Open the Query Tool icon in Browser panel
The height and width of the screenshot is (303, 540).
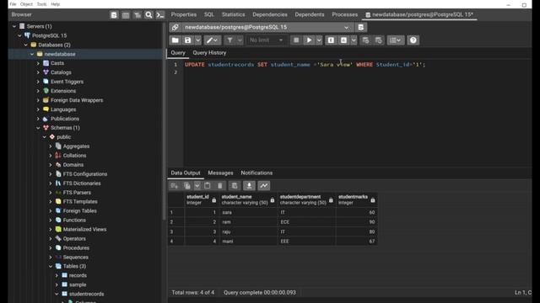(x=114, y=15)
